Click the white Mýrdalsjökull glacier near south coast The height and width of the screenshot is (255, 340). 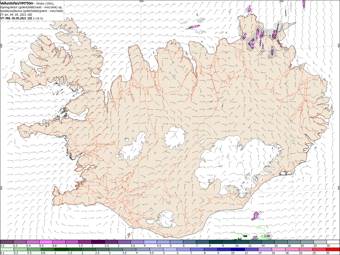[167, 219]
